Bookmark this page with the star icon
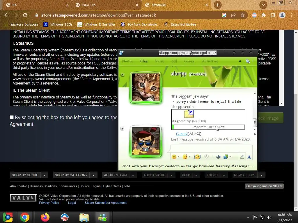This screenshot has height=223, width=298. click(x=243, y=15)
